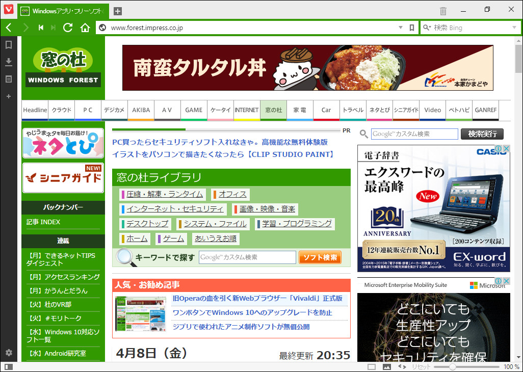
Task: Open the 圧縮・解凍・ランタイム library category
Action: coord(163,194)
